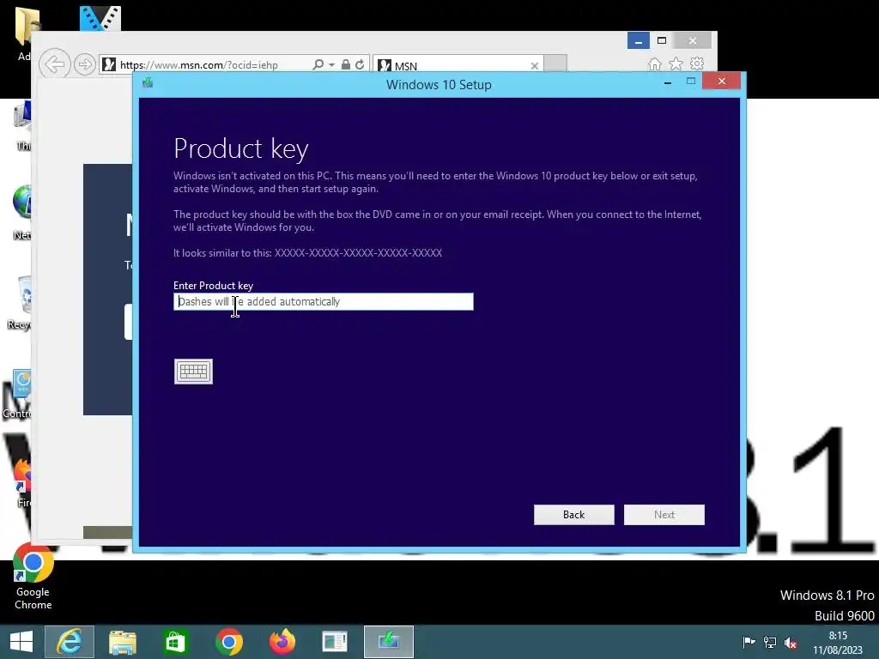This screenshot has width=879, height=659.
Task: Go to IE home page icon
Action: click(654, 63)
